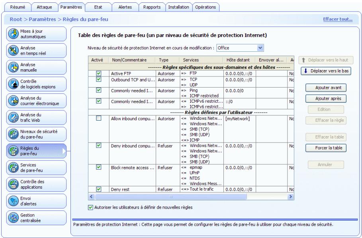This screenshot has height=238, width=362.
Task: Uncheck the Deny rest rule
Action: click(x=99, y=189)
